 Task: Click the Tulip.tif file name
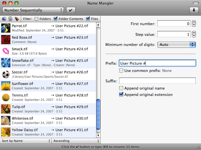point(18,107)
